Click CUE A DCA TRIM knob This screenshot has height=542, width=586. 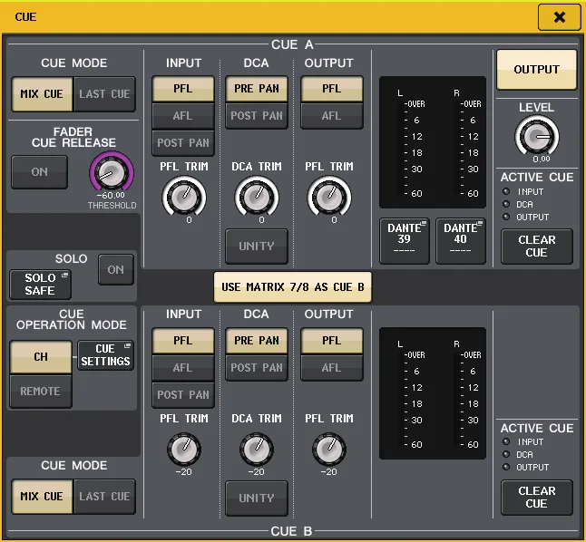pyautogui.click(x=257, y=196)
